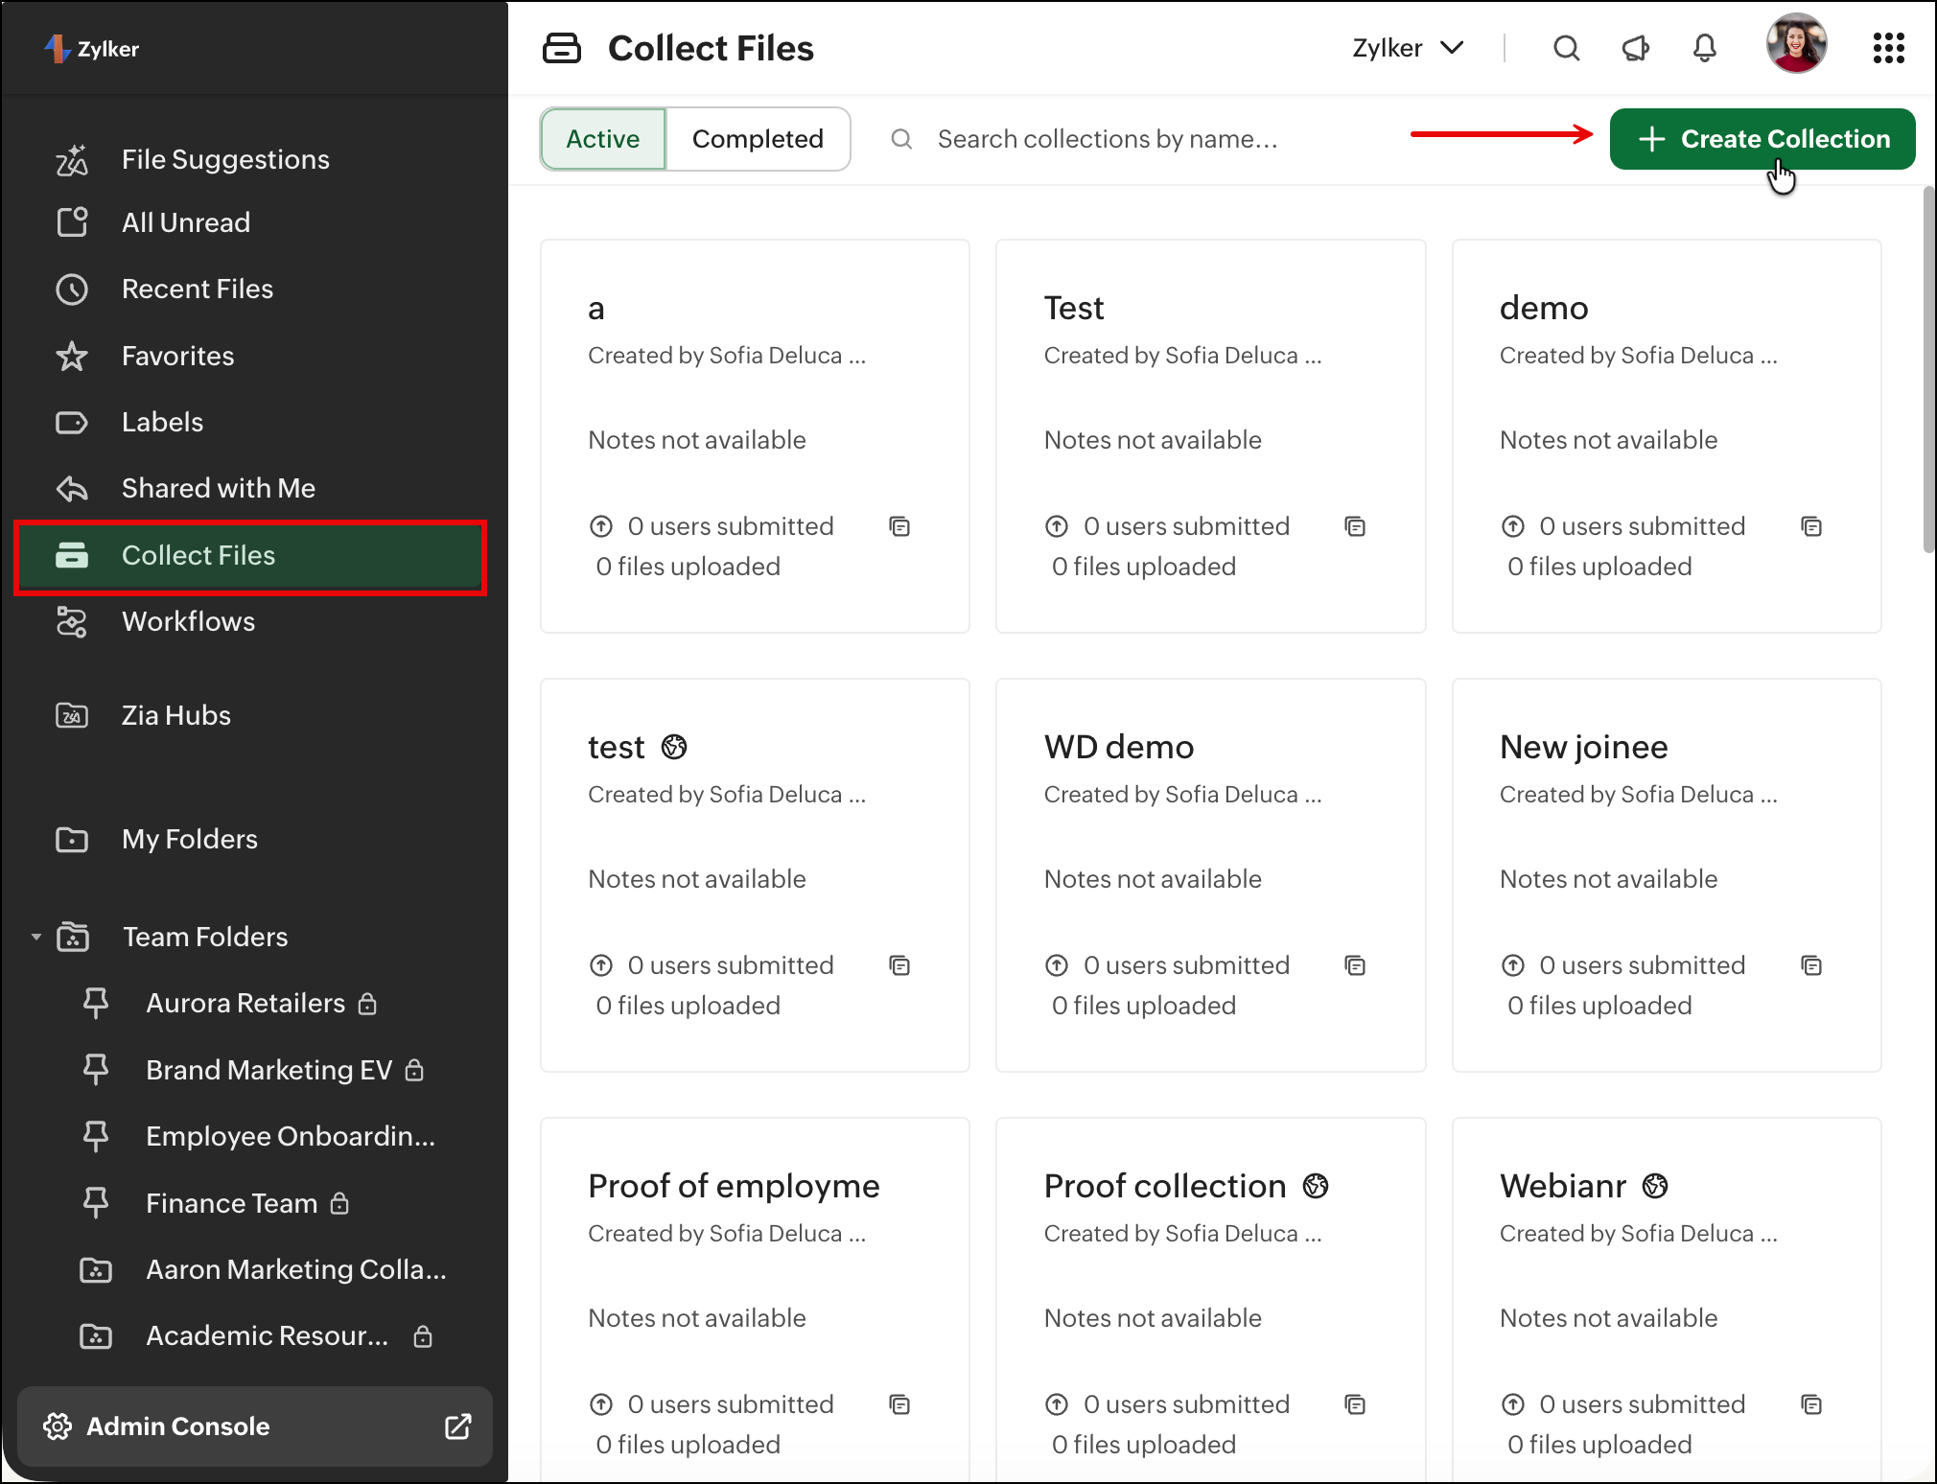Open Zia Hubs in sidebar
1937x1484 pixels.
[175, 715]
